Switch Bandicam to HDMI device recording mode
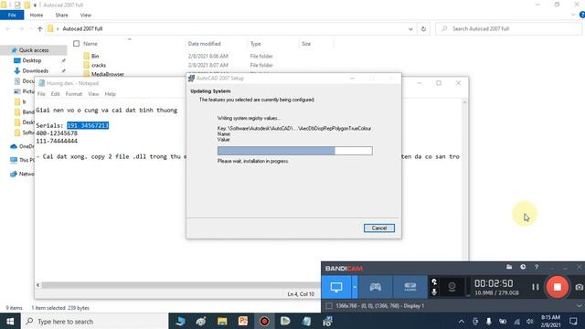The width and height of the screenshot is (585, 329). click(410, 287)
